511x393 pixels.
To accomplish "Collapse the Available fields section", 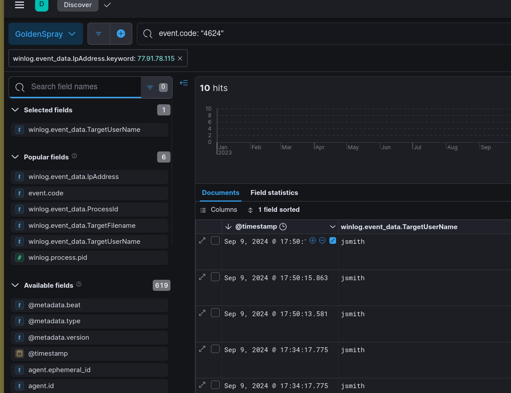I will point(15,285).
